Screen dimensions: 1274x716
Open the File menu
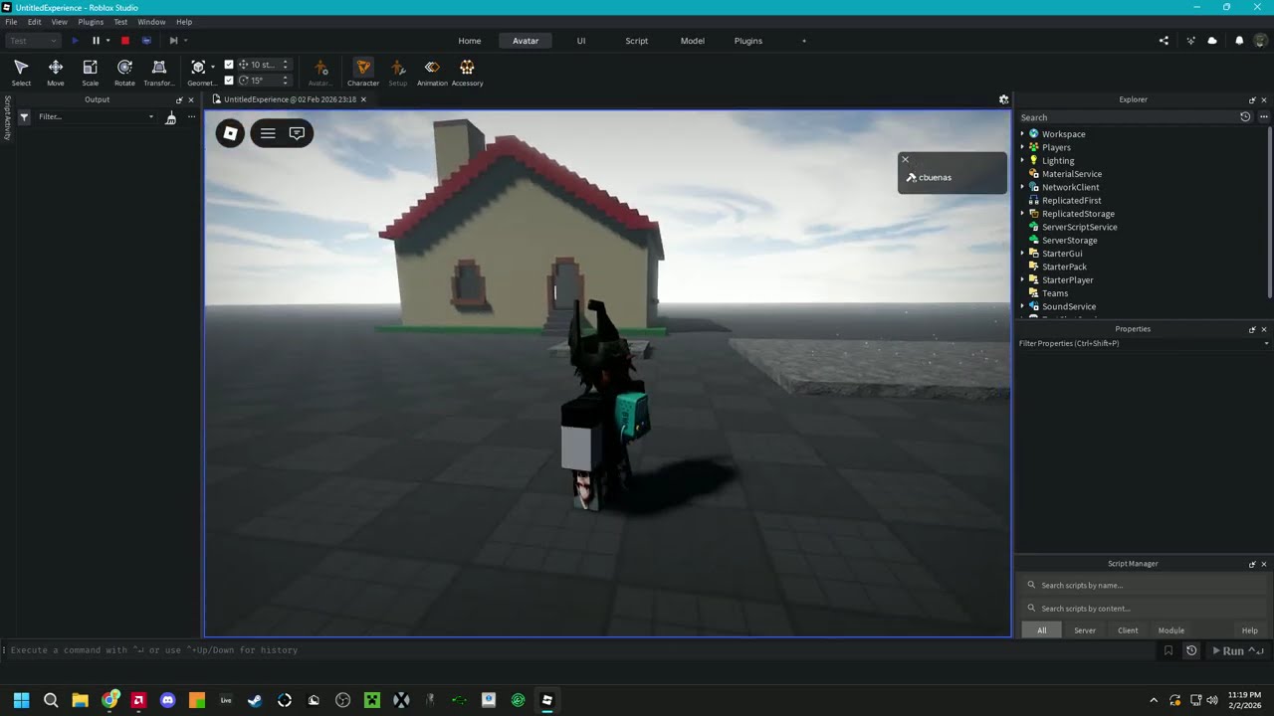[x=11, y=22]
